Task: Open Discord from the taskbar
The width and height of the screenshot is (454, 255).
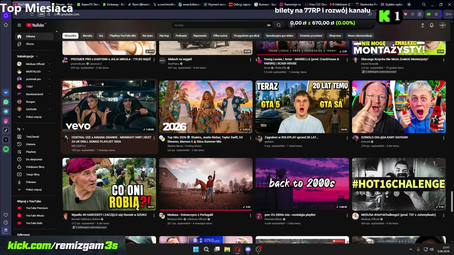Action: click(x=248, y=249)
